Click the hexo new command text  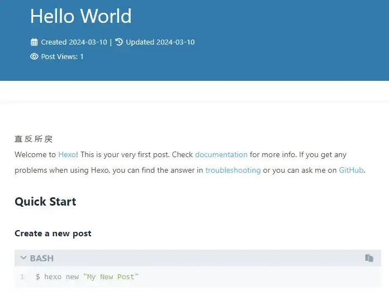click(x=60, y=277)
